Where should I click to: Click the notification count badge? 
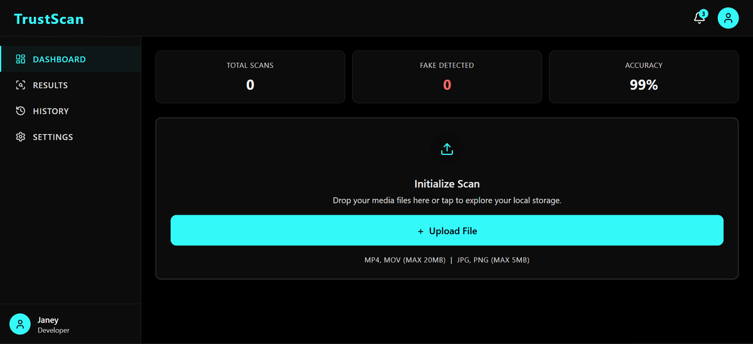[703, 13]
